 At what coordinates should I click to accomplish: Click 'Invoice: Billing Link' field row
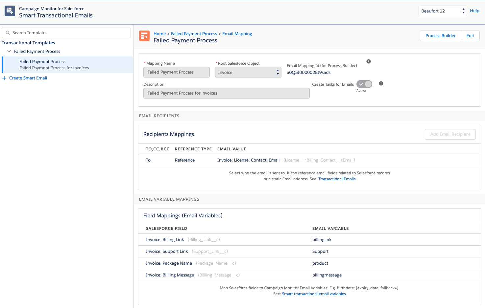[309, 240]
